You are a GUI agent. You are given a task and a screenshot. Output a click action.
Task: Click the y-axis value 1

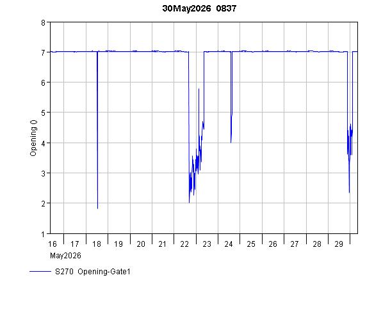pyautogui.click(x=43, y=234)
